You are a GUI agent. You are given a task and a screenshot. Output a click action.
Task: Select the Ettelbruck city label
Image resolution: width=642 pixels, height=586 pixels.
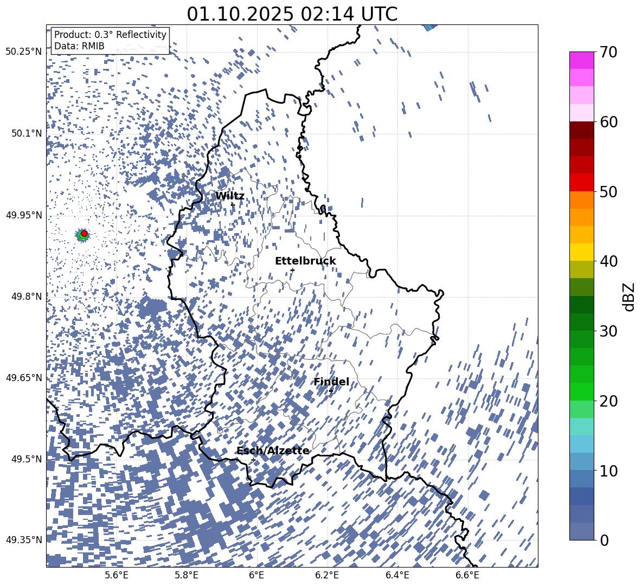click(305, 261)
